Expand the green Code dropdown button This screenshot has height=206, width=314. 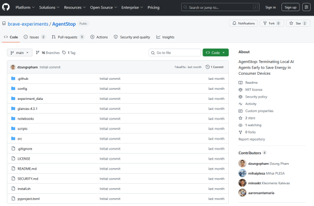(215, 52)
